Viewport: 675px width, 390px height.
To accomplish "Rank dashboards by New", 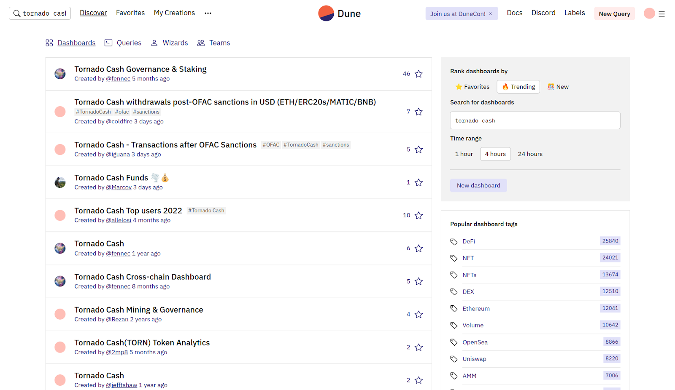I will point(558,87).
